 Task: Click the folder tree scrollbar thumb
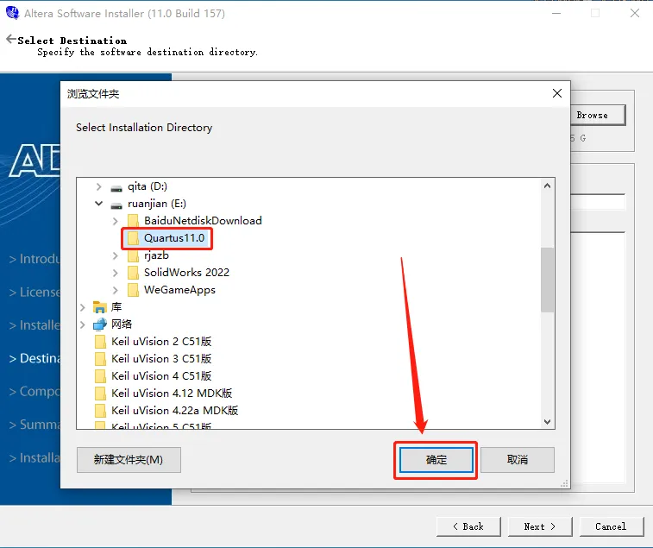[547, 280]
